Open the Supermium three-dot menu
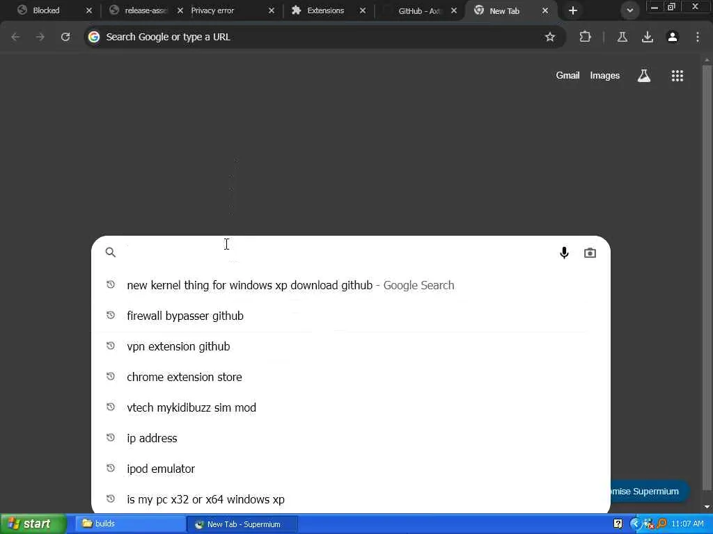This screenshot has width=713, height=534. (698, 37)
